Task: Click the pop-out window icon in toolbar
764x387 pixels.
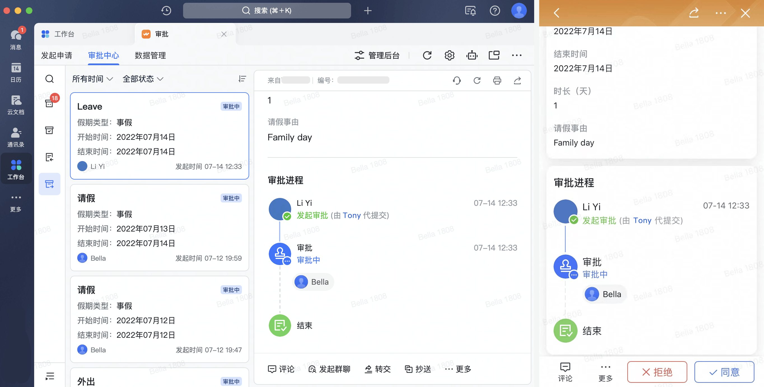Action: point(494,55)
